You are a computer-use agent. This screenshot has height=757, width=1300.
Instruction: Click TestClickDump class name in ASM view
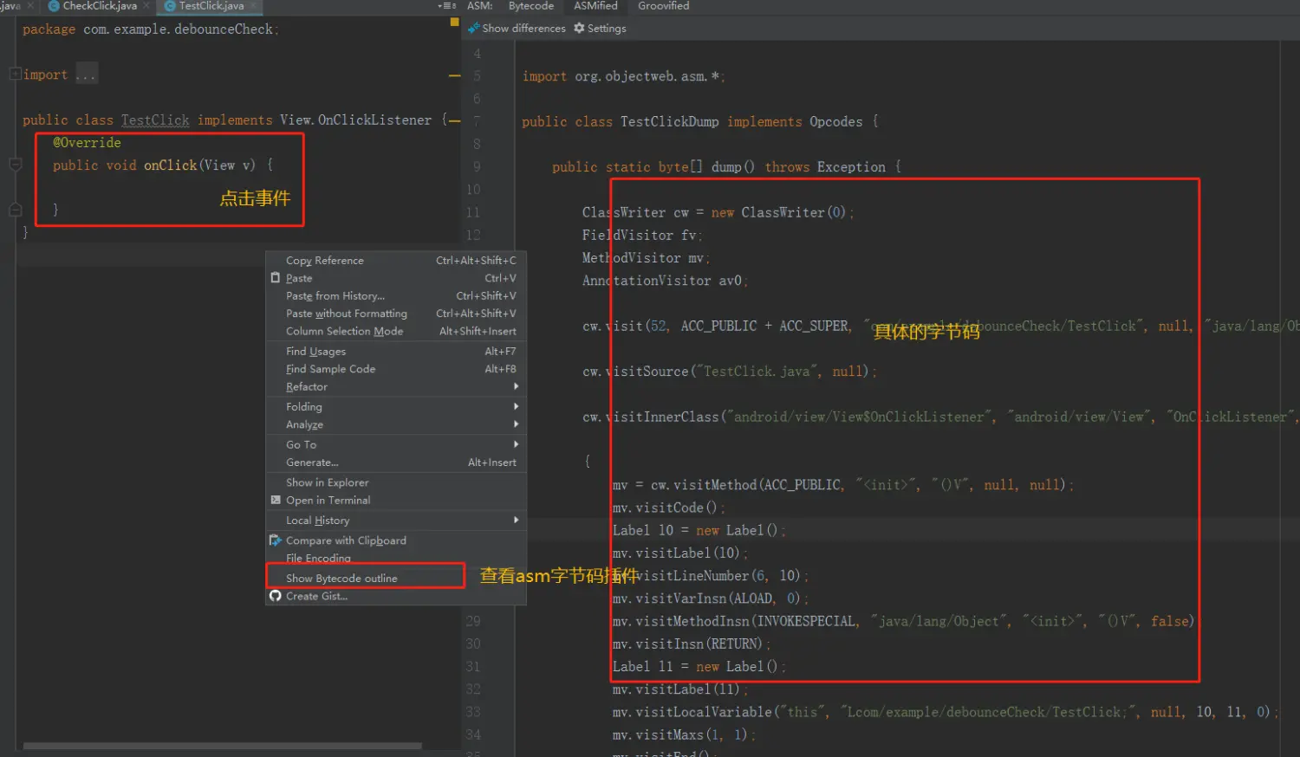click(x=669, y=122)
